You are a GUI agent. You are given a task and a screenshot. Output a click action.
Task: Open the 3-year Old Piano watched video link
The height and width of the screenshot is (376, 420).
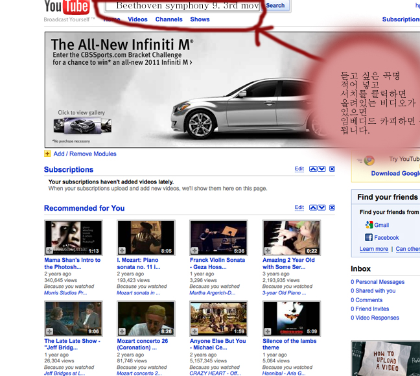click(284, 293)
